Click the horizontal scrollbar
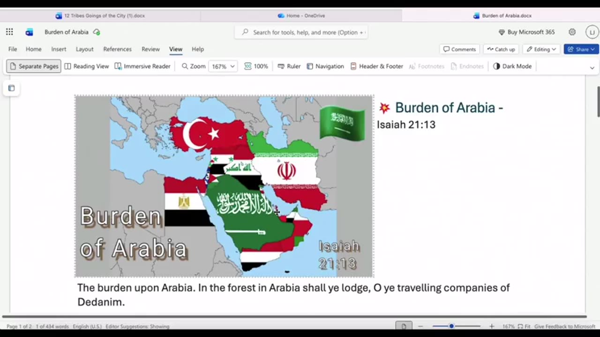600x337 pixels. click(x=295, y=317)
